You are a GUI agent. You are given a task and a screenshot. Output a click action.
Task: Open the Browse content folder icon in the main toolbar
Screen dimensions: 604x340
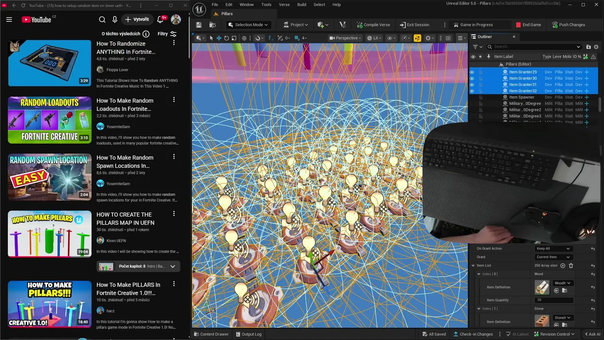pyautogui.click(x=213, y=25)
